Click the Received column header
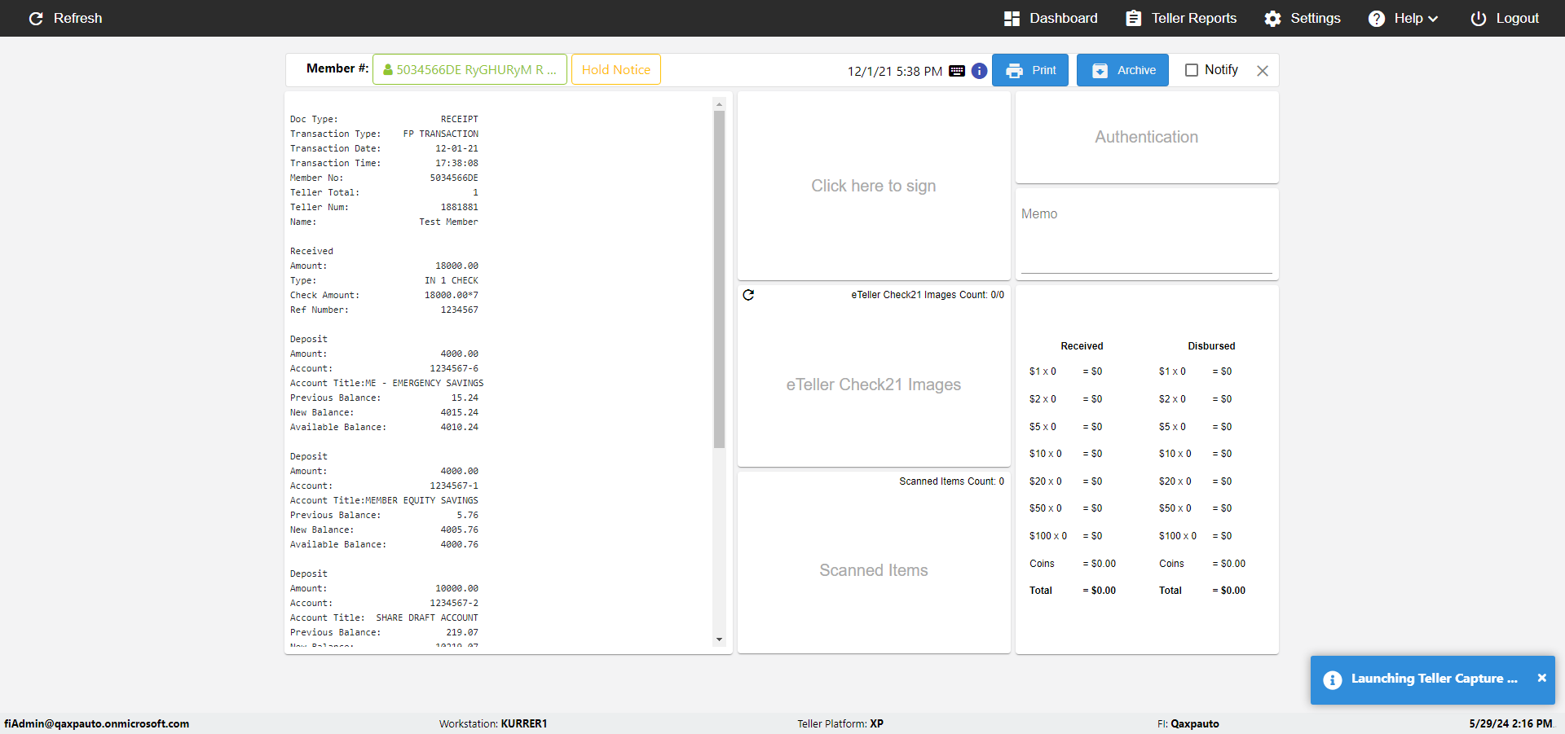This screenshot has height=734, width=1565. (1082, 346)
